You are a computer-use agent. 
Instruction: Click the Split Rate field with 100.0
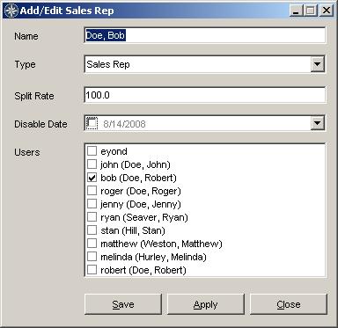point(205,95)
